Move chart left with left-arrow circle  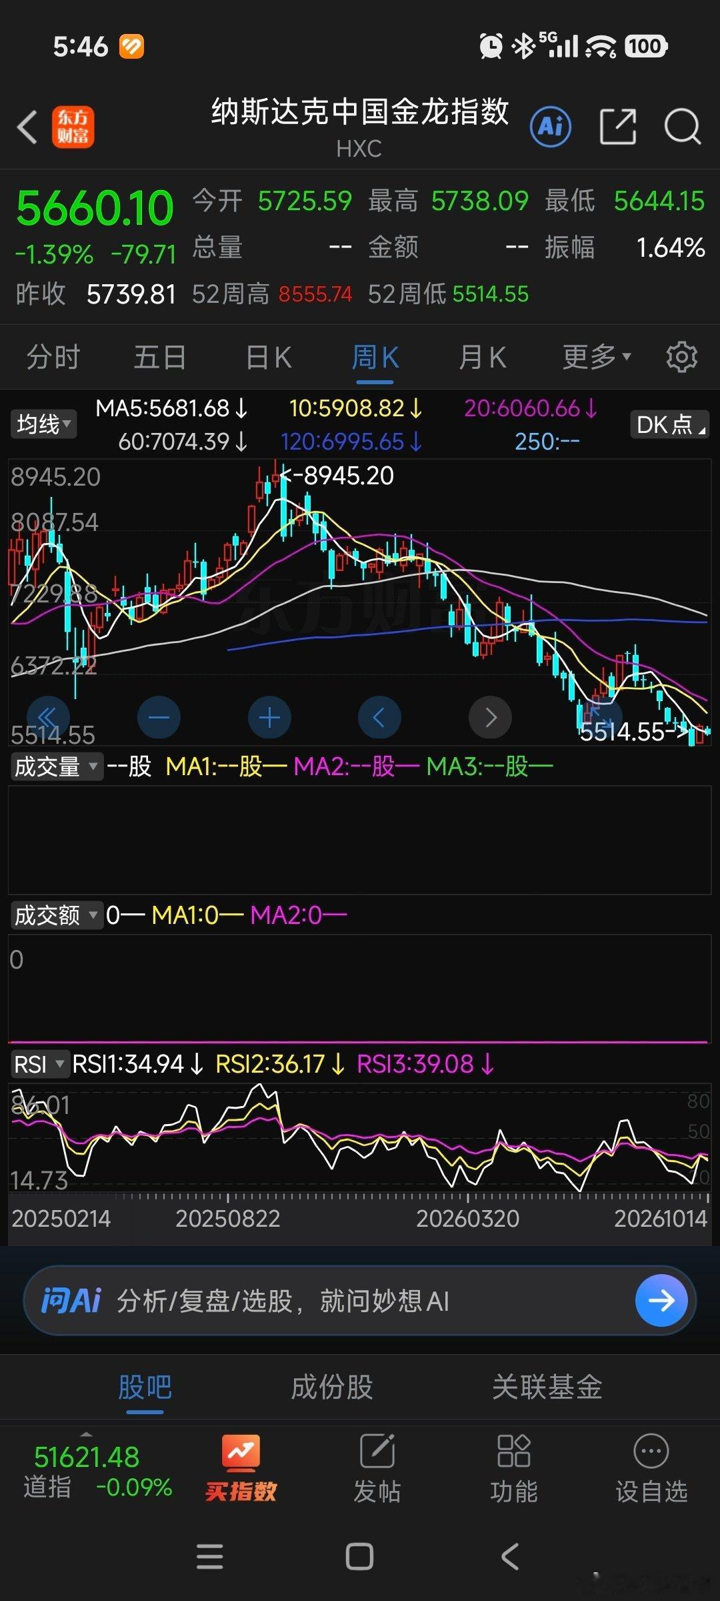pos(379,718)
